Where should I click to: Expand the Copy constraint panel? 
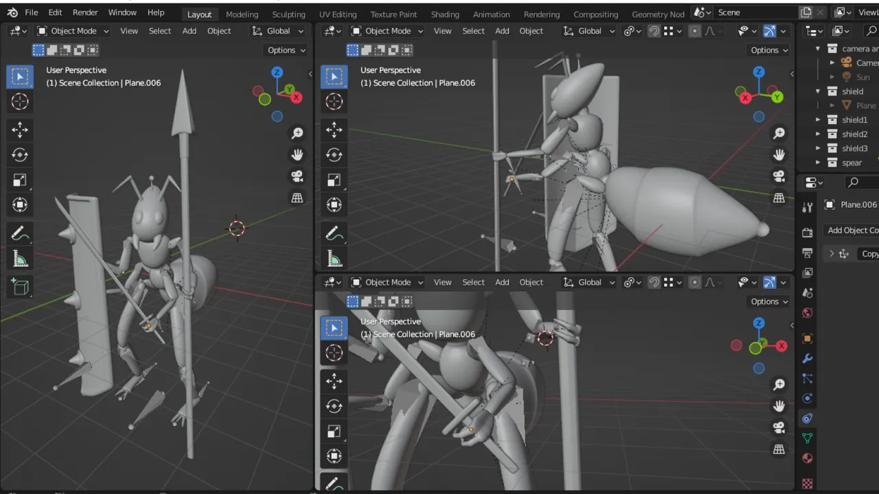pyautogui.click(x=832, y=254)
